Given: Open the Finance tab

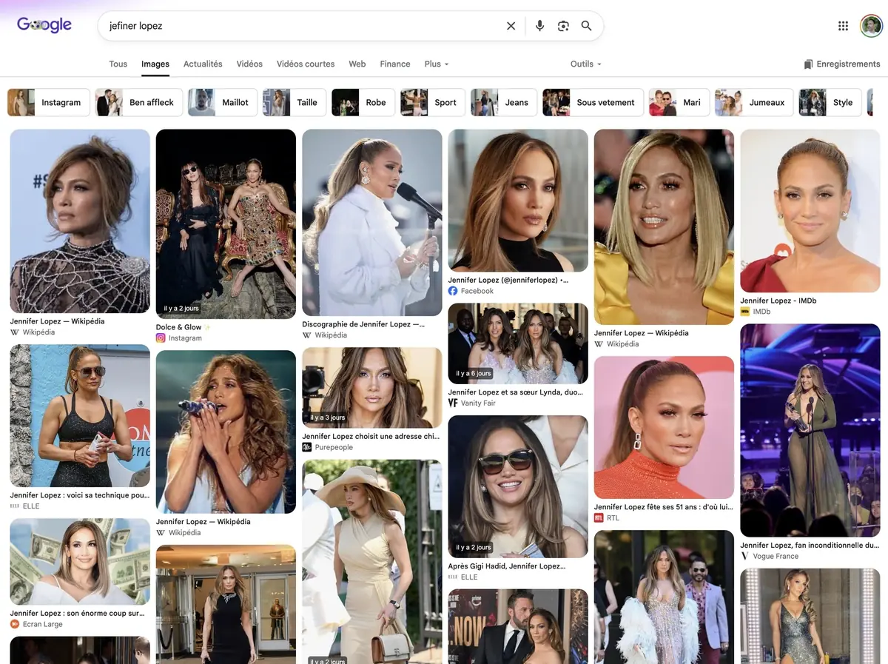Looking at the screenshot, I should click(395, 64).
